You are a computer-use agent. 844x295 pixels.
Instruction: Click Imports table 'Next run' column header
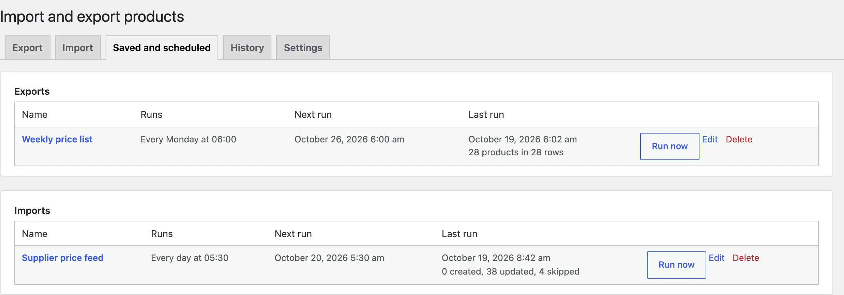(293, 234)
